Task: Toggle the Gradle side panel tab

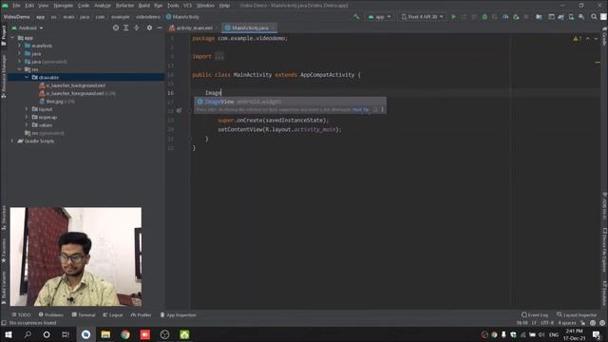Action: point(604,36)
